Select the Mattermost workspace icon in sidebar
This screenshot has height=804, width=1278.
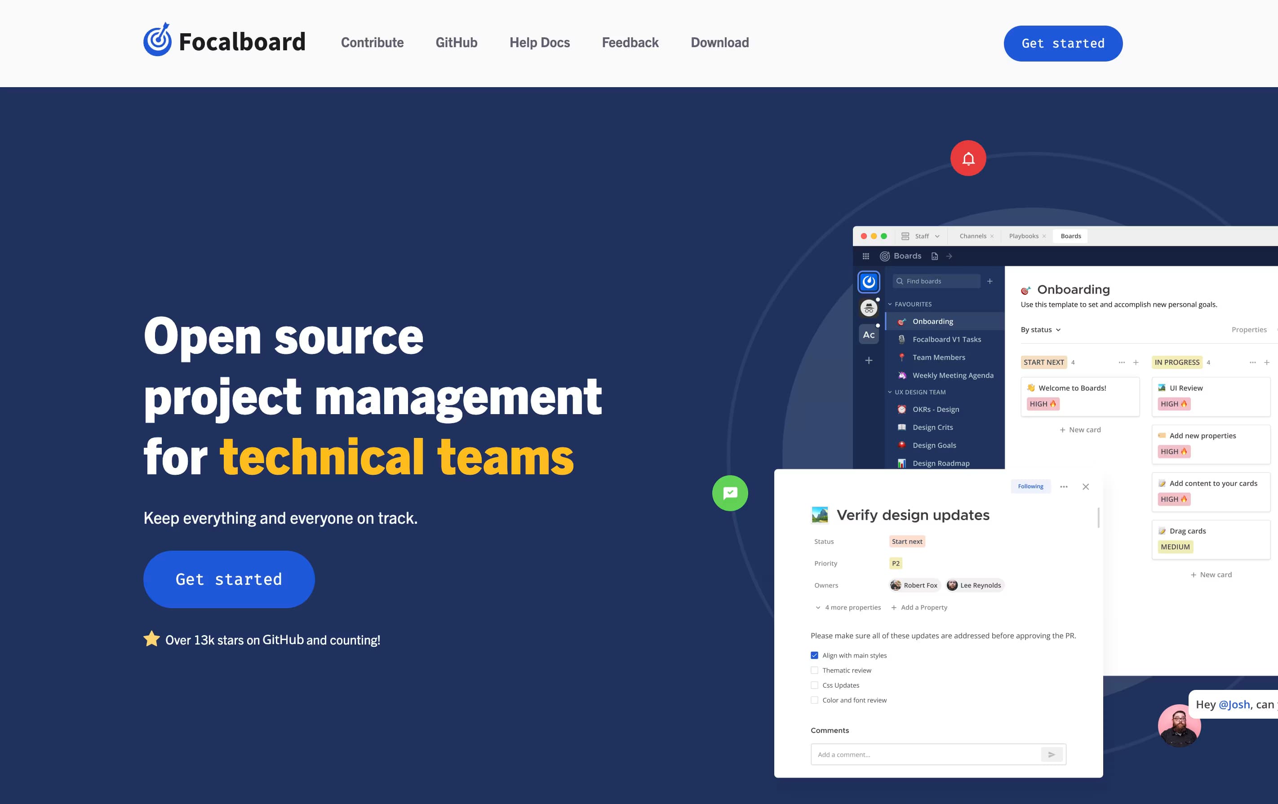point(869,282)
